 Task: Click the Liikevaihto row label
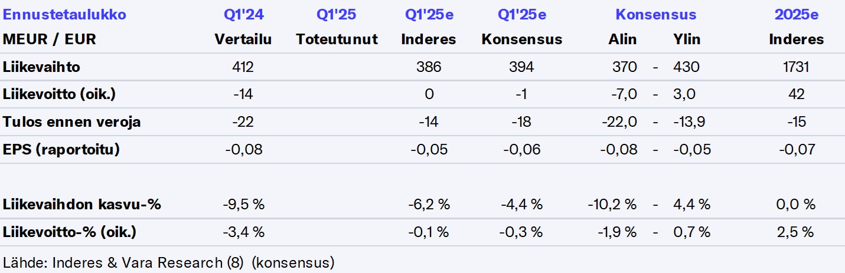(41, 67)
